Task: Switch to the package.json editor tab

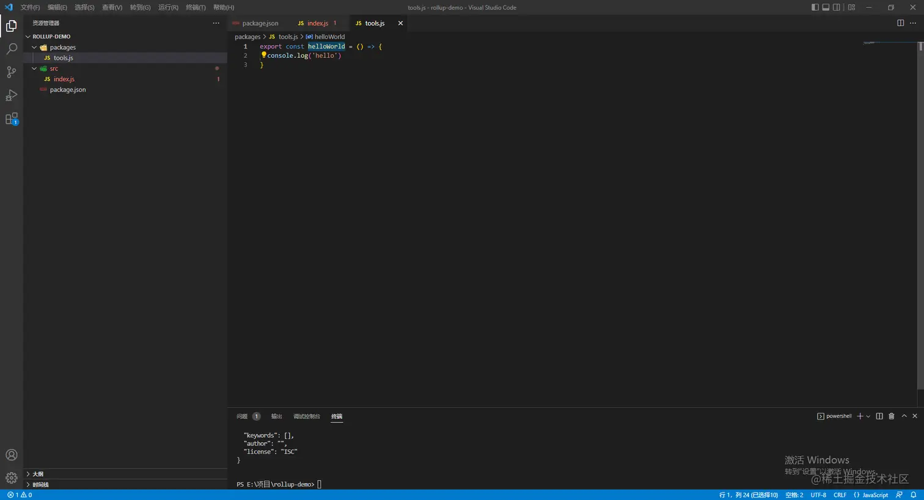Action: pos(259,23)
